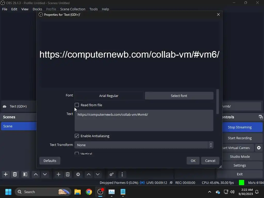Click the Windows Start button
Viewport: 264px width, 198px height.
coord(8,192)
